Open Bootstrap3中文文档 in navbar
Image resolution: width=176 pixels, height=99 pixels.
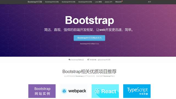point(68,2)
